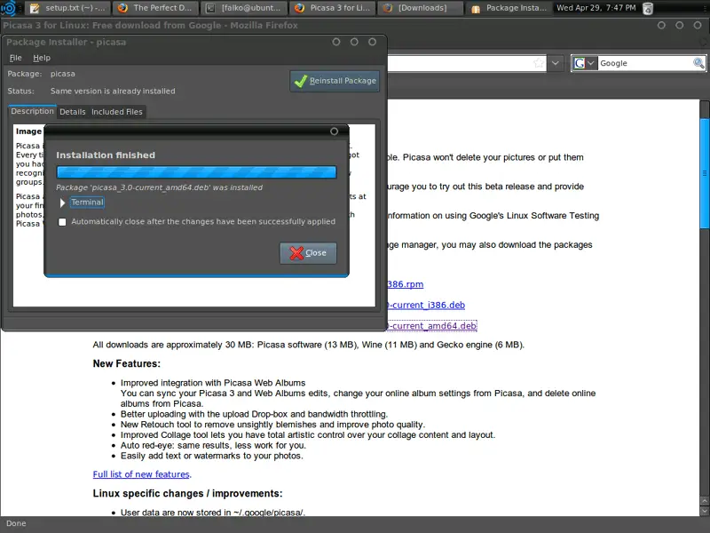Click the Reinstall Package button
Viewport: 710px width, 533px height.
coord(335,81)
